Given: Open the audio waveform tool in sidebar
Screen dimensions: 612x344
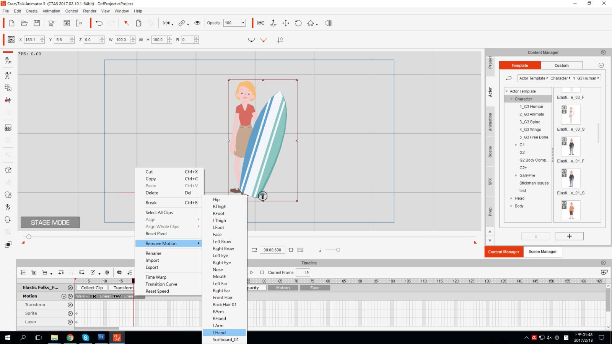Looking at the screenshot, I should pos(8,100).
